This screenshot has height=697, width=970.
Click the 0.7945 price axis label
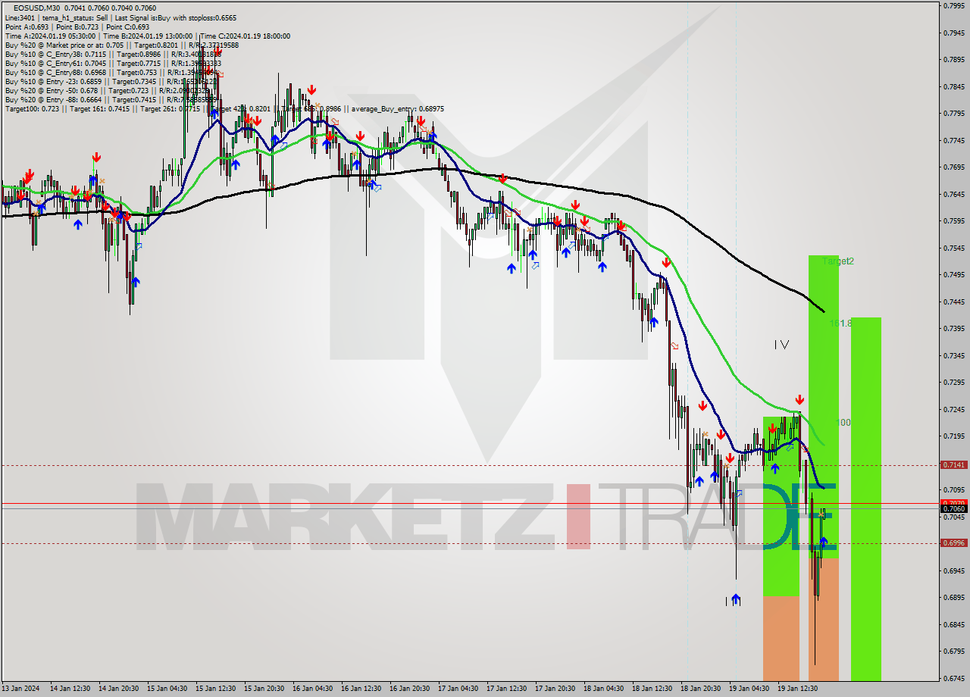click(953, 33)
